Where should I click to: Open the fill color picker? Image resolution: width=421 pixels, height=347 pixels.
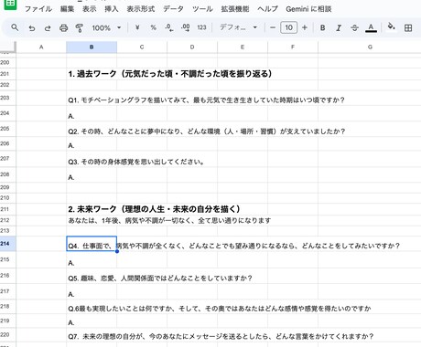coord(392,27)
